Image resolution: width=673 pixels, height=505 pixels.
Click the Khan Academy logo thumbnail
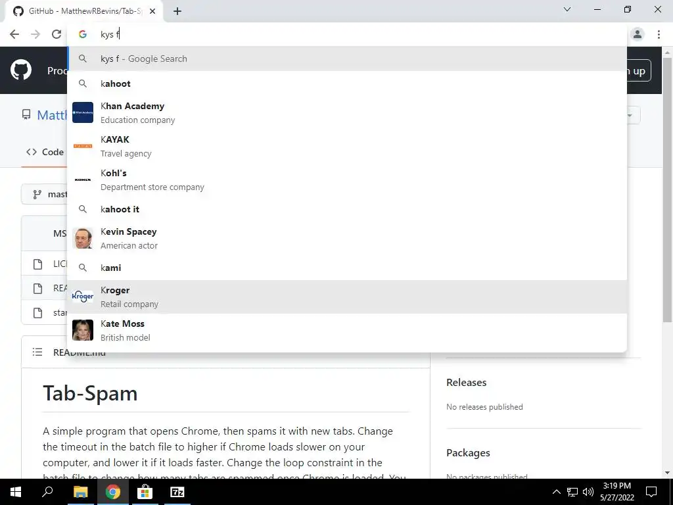83,112
